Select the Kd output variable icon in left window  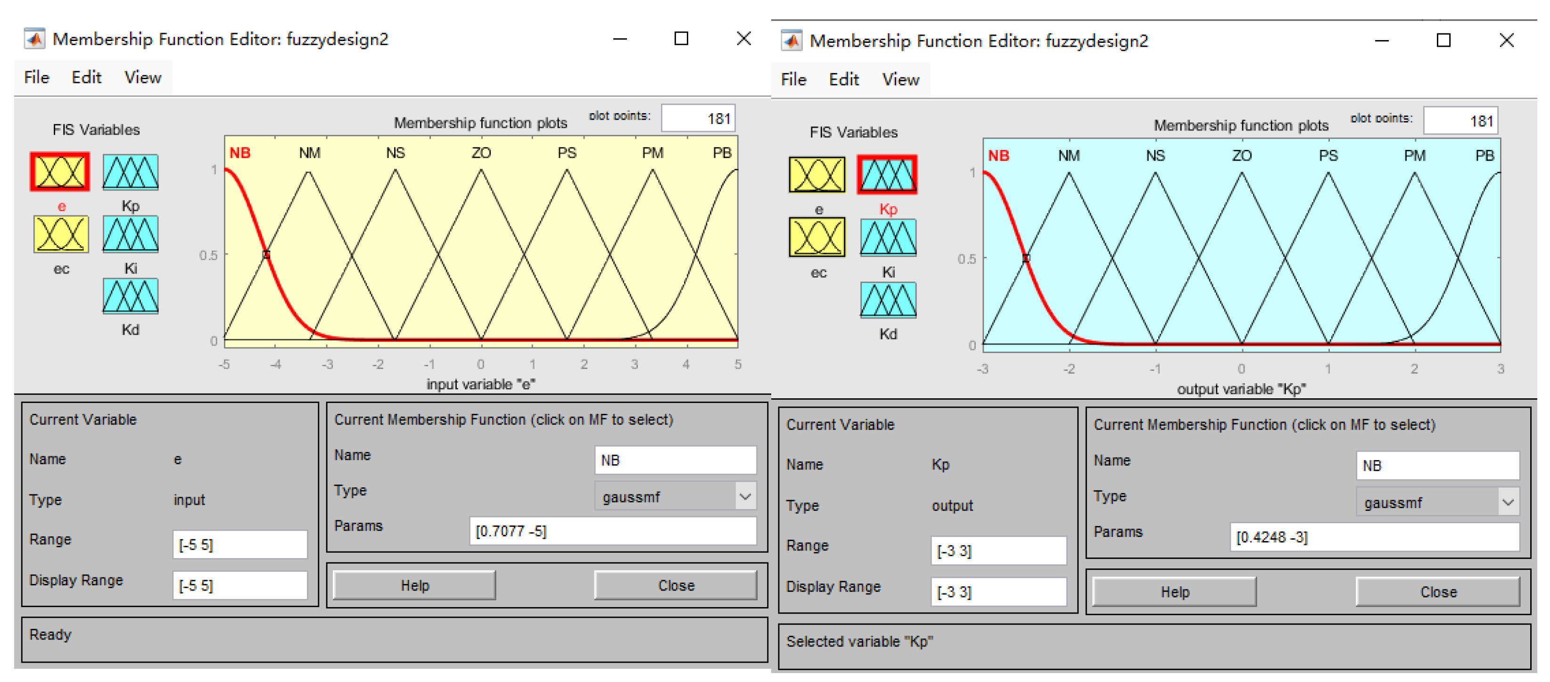(x=131, y=296)
